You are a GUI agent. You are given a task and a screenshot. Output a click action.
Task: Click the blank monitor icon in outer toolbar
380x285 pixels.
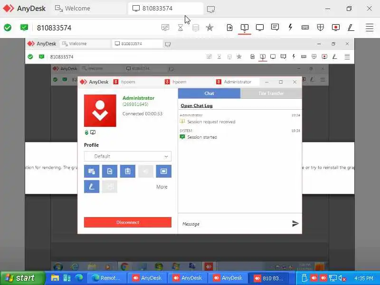pyautogui.click(x=259, y=28)
